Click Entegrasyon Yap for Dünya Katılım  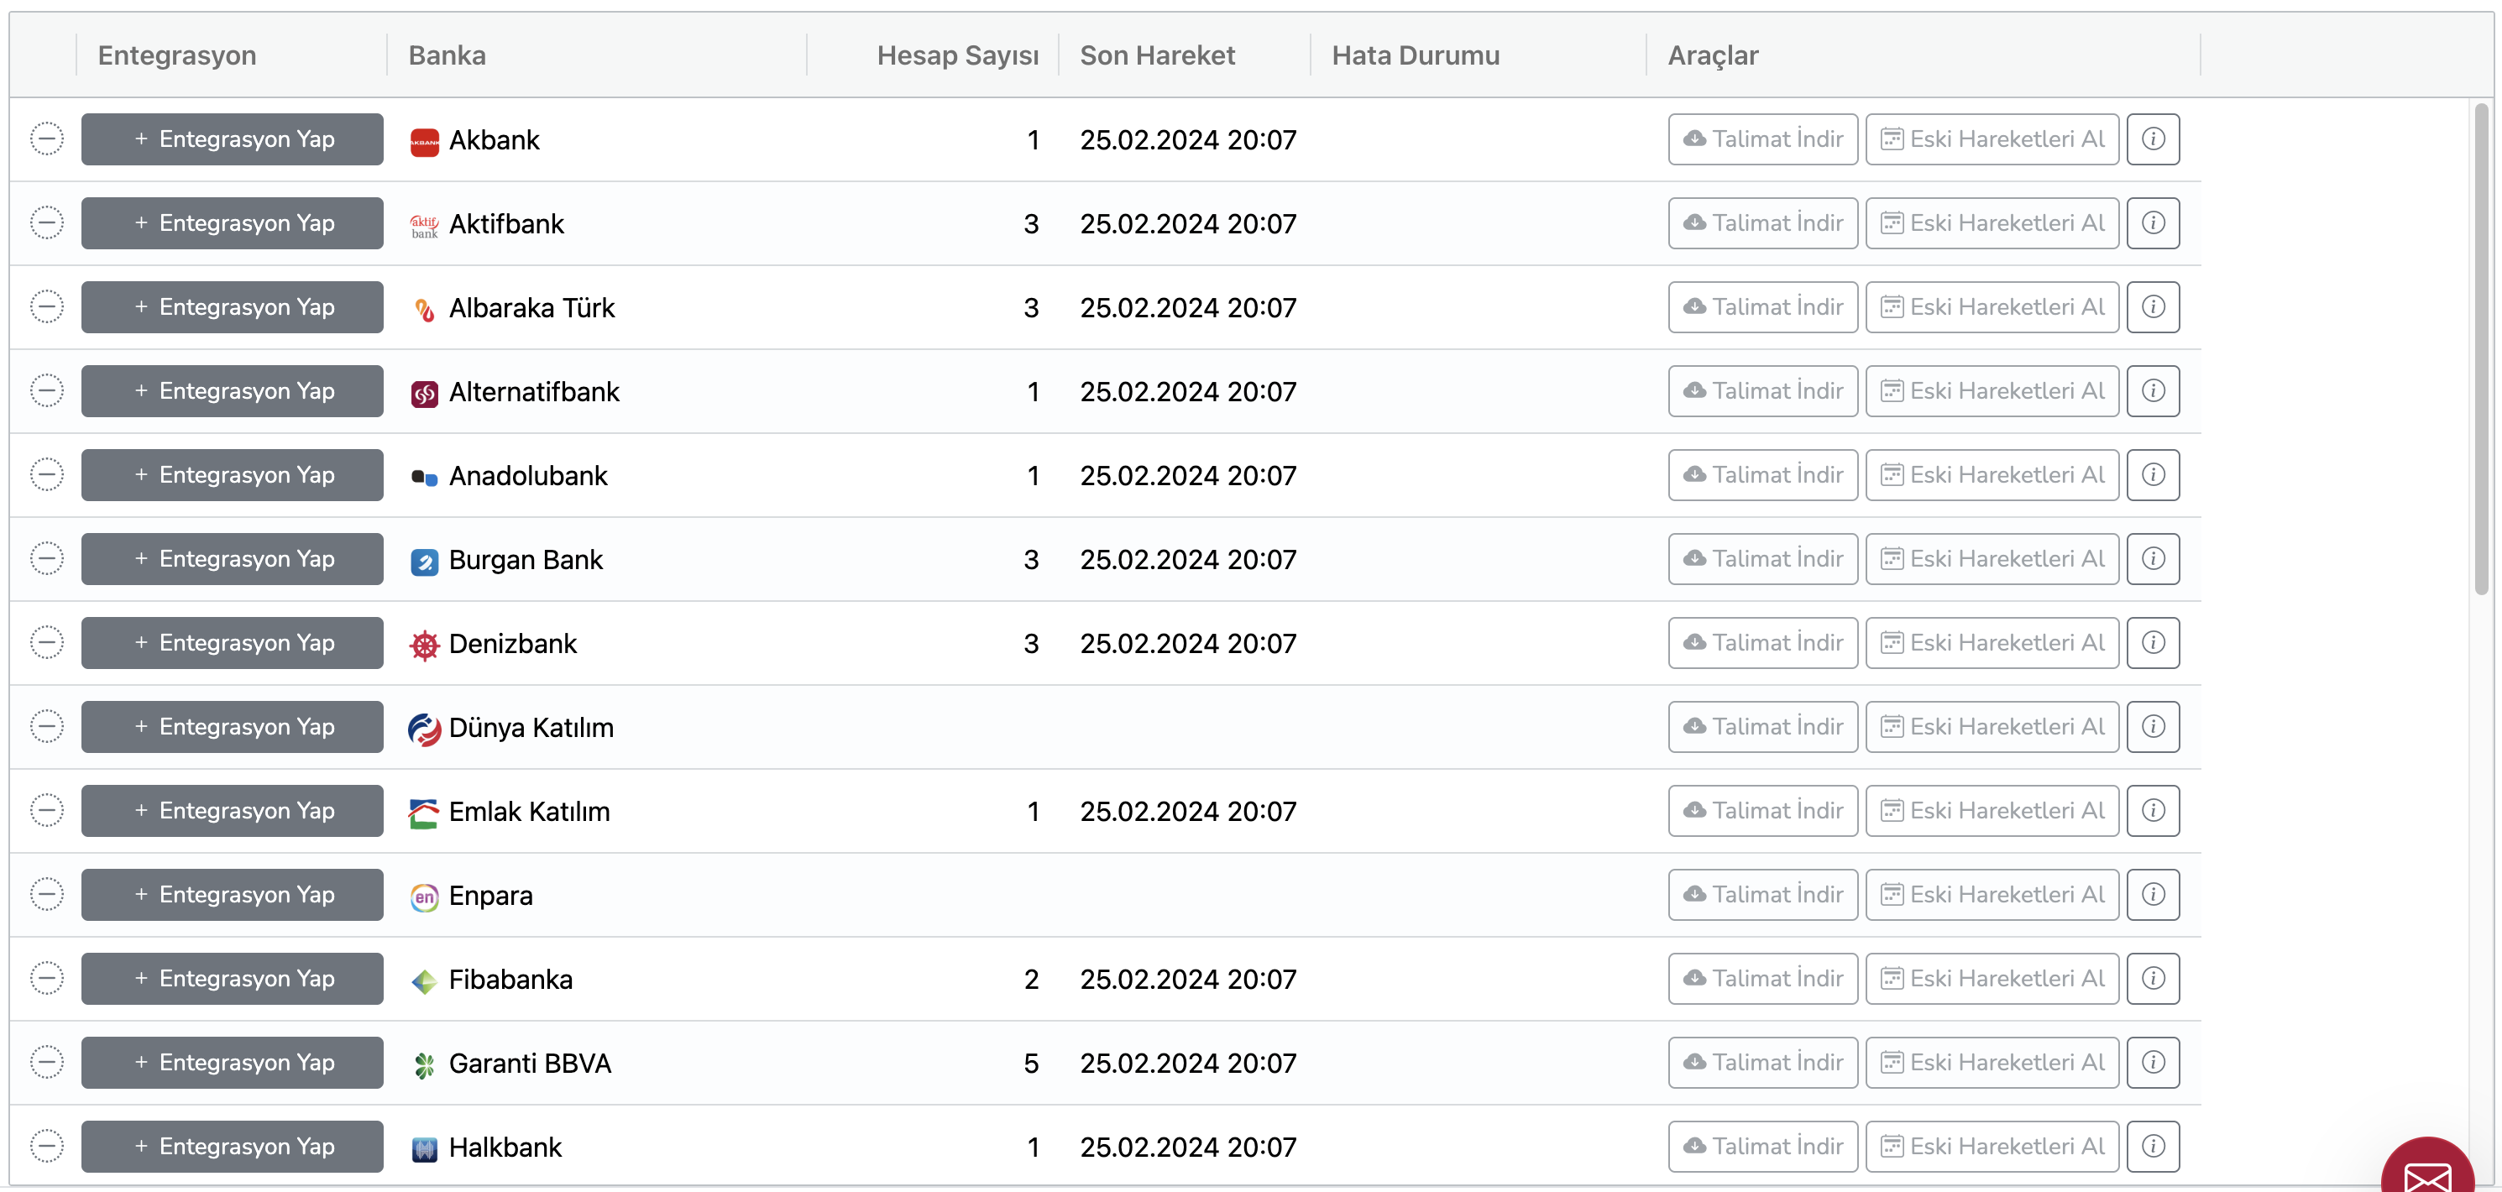232,725
